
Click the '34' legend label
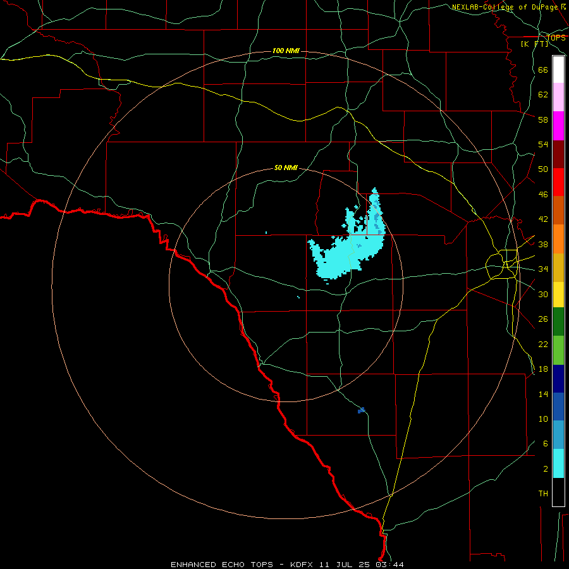click(543, 269)
